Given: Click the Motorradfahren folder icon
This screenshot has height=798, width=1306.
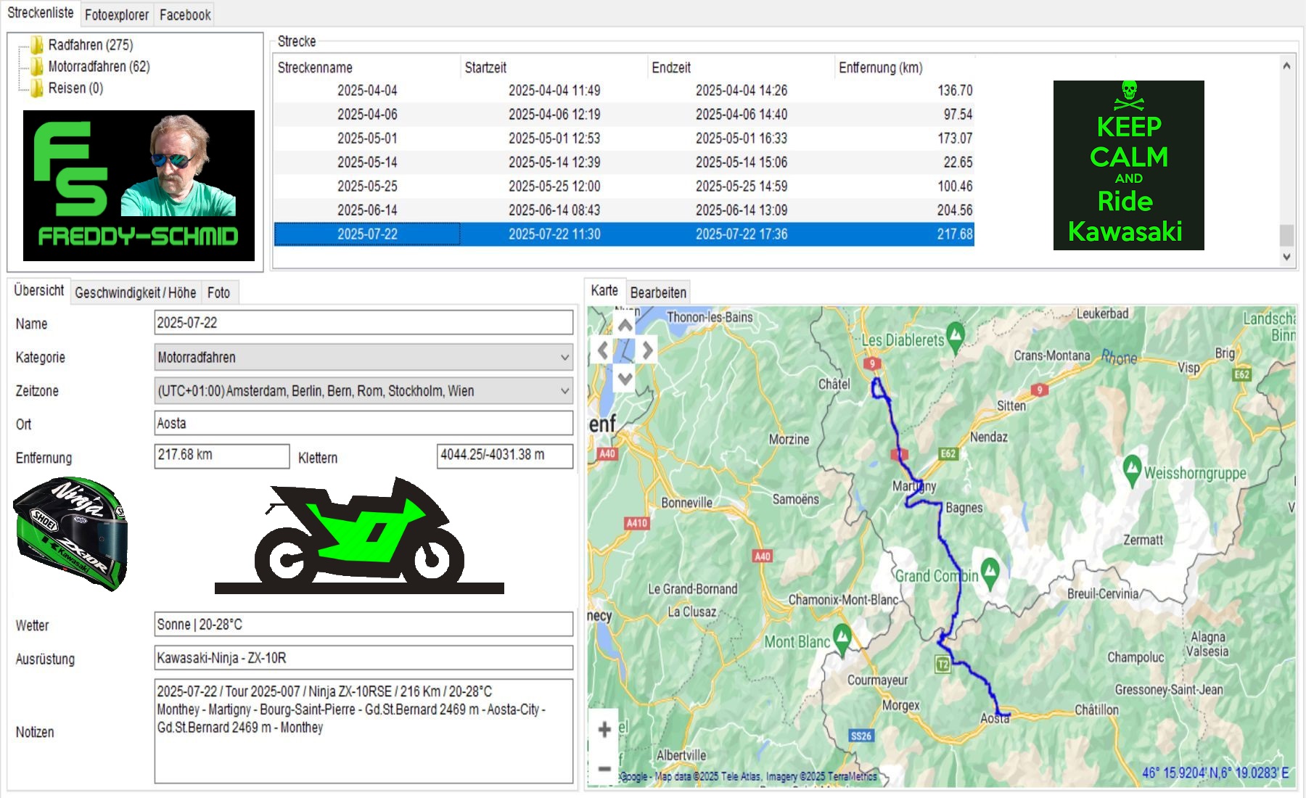Looking at the screenshot, I should [x=36, y=67].
